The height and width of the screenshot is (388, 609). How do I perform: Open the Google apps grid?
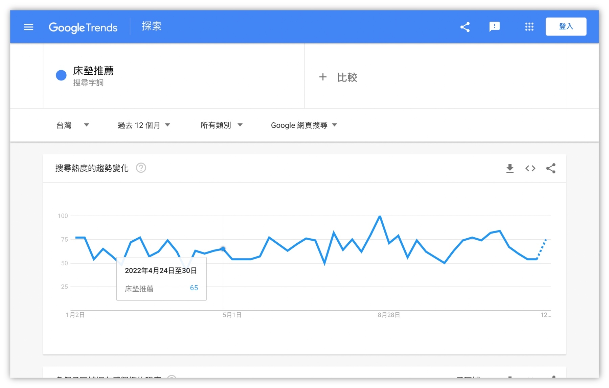click(x=529, y=27)
